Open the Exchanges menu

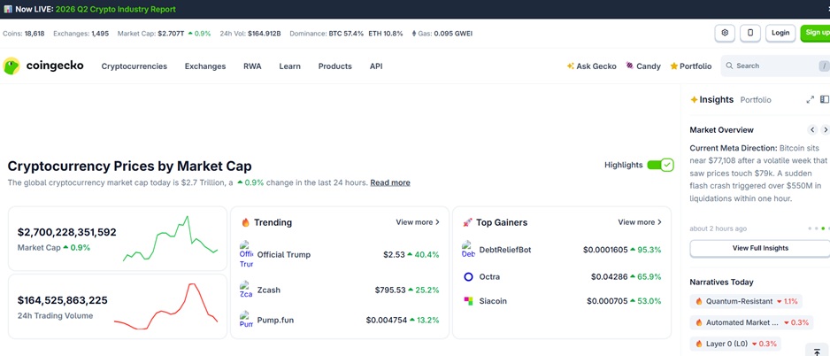point(205,66)
